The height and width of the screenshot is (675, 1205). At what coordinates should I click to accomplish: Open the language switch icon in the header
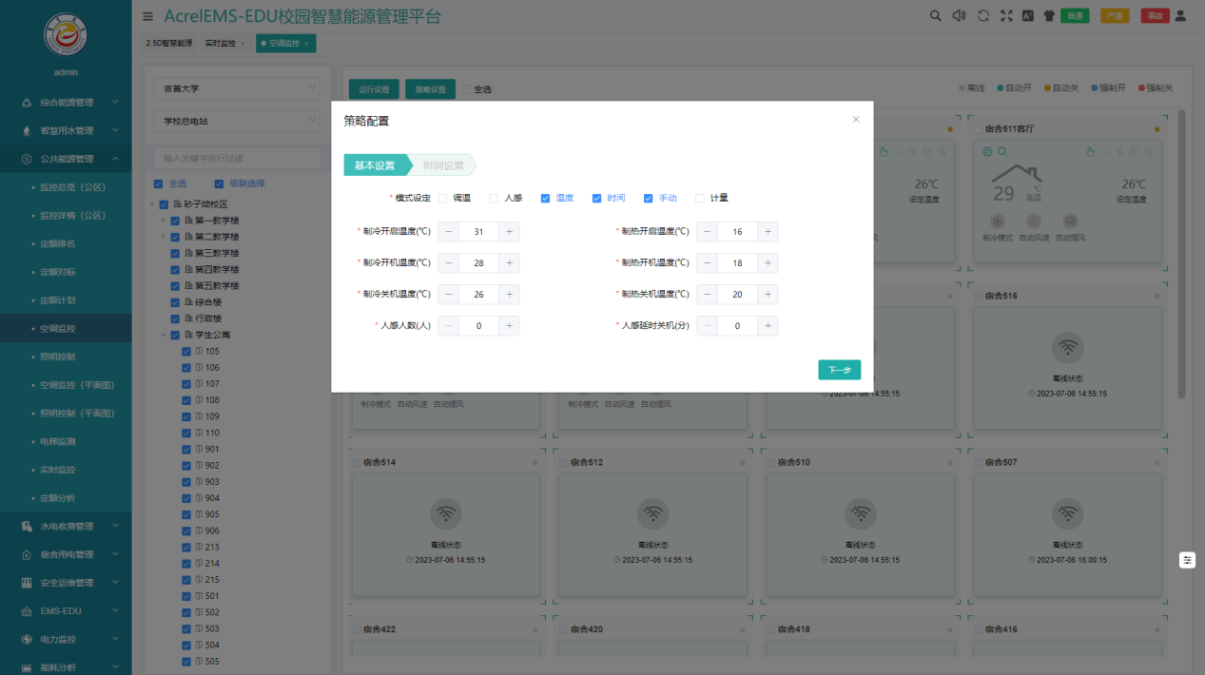(1028, 15)
